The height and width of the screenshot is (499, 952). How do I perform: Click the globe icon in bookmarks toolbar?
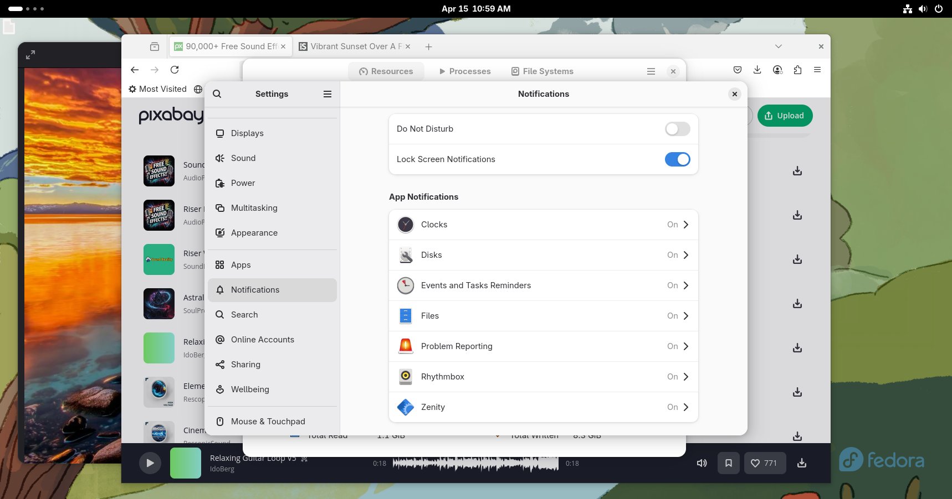click(198, 89)
